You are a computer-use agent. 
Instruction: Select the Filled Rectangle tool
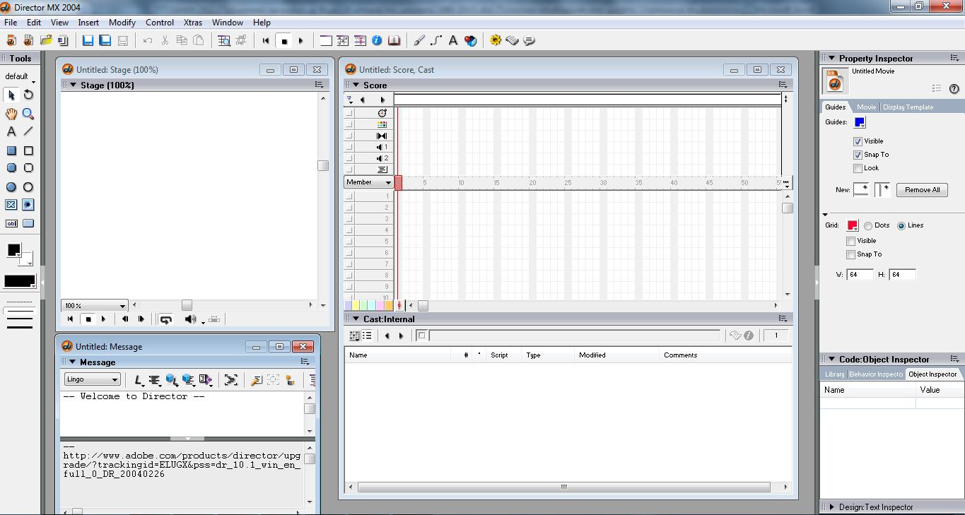11,150
